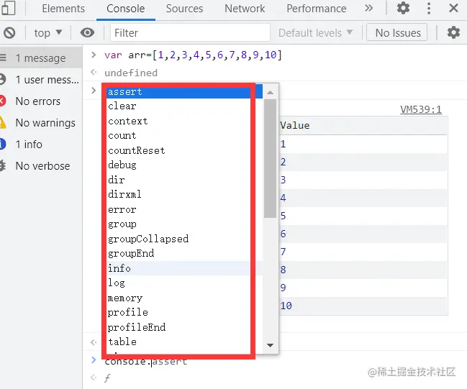Focus the Filter input field
The width and height of the screenshot is (467, 389).
tap(190, 33)
